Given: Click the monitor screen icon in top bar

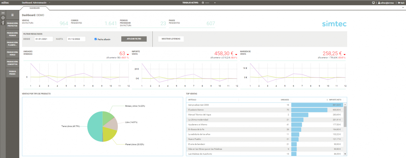Looking at the screenshot, I should click(x=374, y=3).
